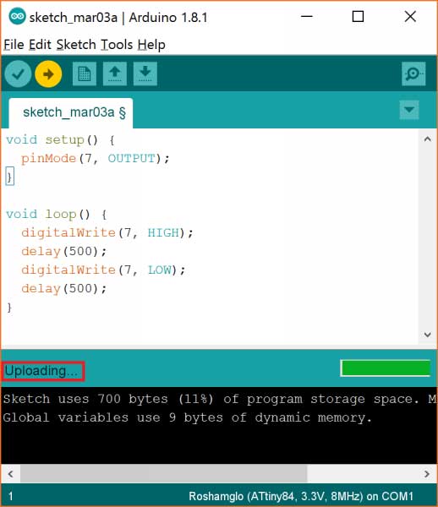Screen dimensions: 438x507
Task: Save sketch with the down-arrow icon
Action: click(145, 74)
